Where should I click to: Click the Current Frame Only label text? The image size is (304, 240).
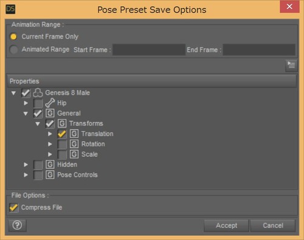coord(50,36)
